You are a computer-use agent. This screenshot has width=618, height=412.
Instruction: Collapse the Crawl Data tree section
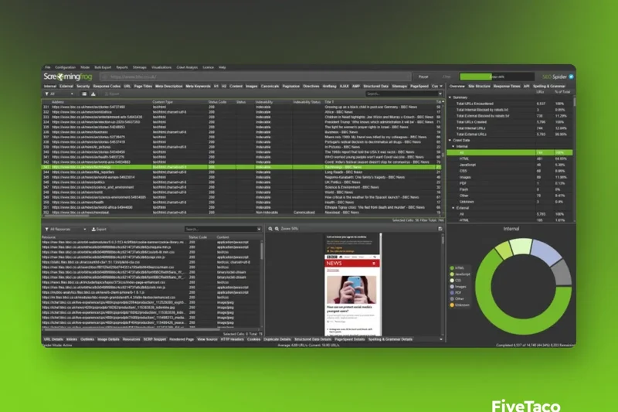pos(450,140)
